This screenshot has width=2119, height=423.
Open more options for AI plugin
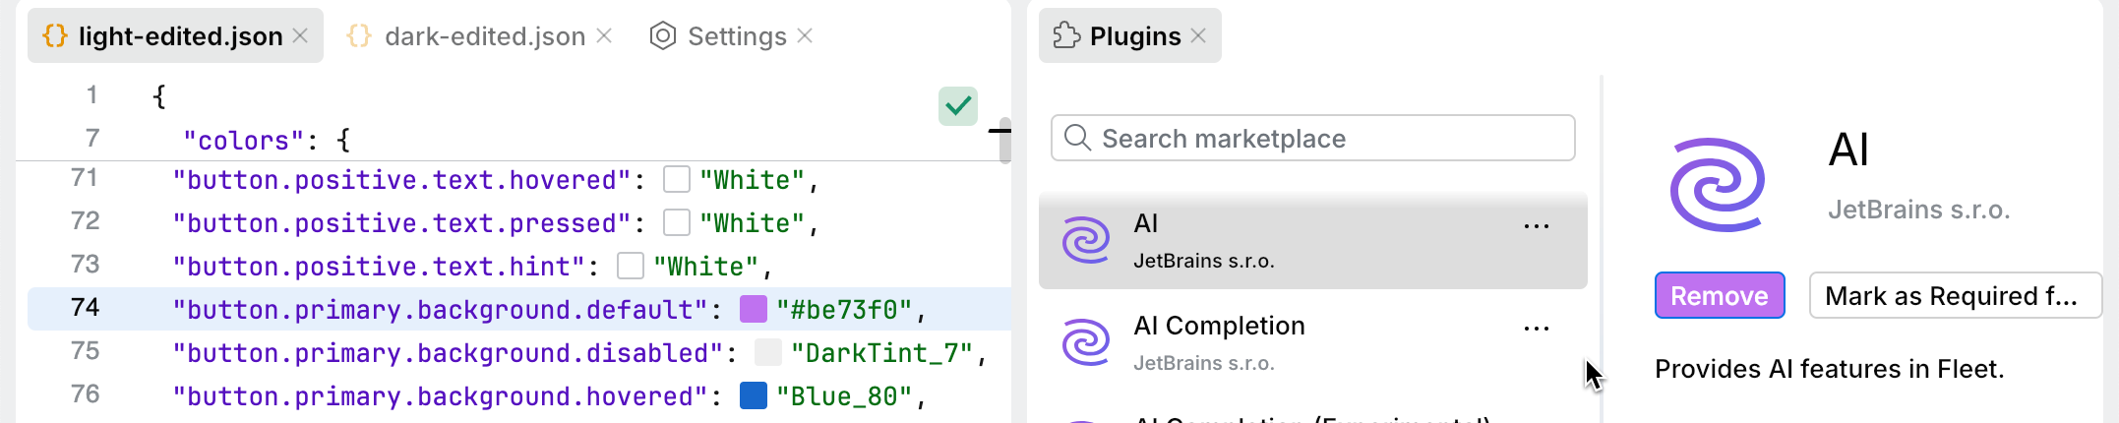[x=1536, y=226]
